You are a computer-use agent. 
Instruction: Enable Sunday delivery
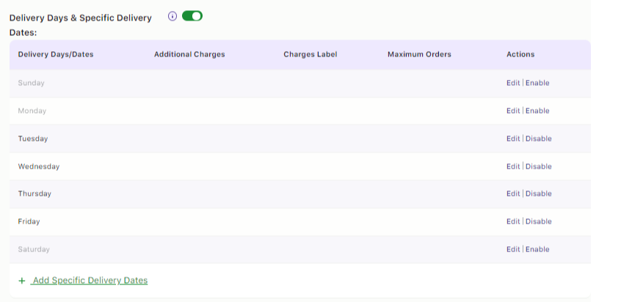pyautogui.click(x=537, y=83)
